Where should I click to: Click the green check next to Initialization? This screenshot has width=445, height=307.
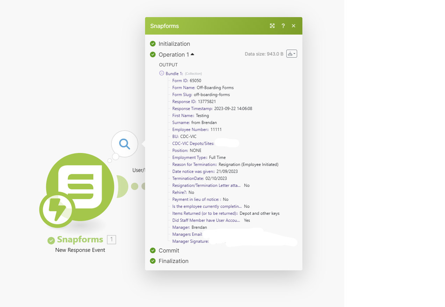(x=153, y=44)
